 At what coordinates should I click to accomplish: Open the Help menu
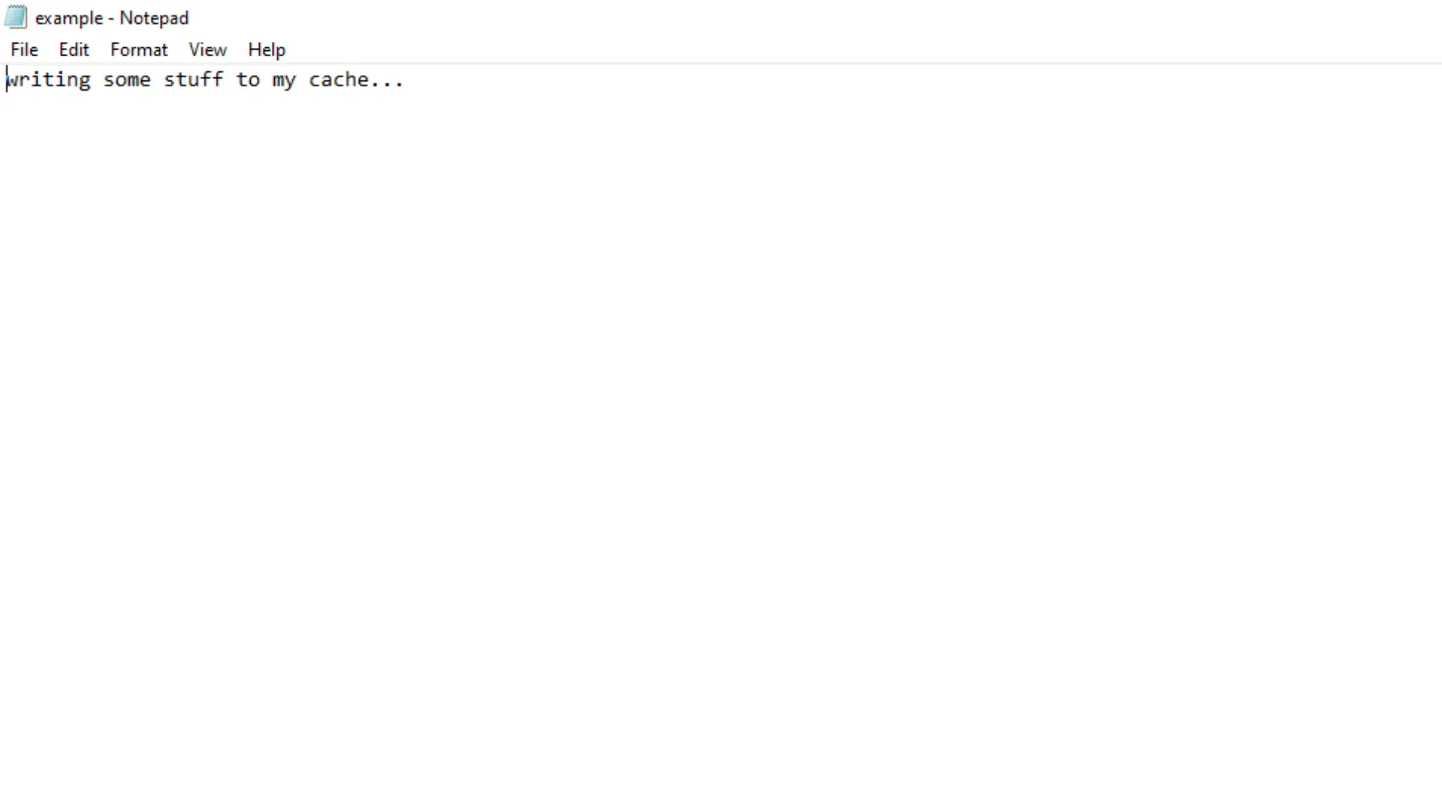tap(267, 50)
